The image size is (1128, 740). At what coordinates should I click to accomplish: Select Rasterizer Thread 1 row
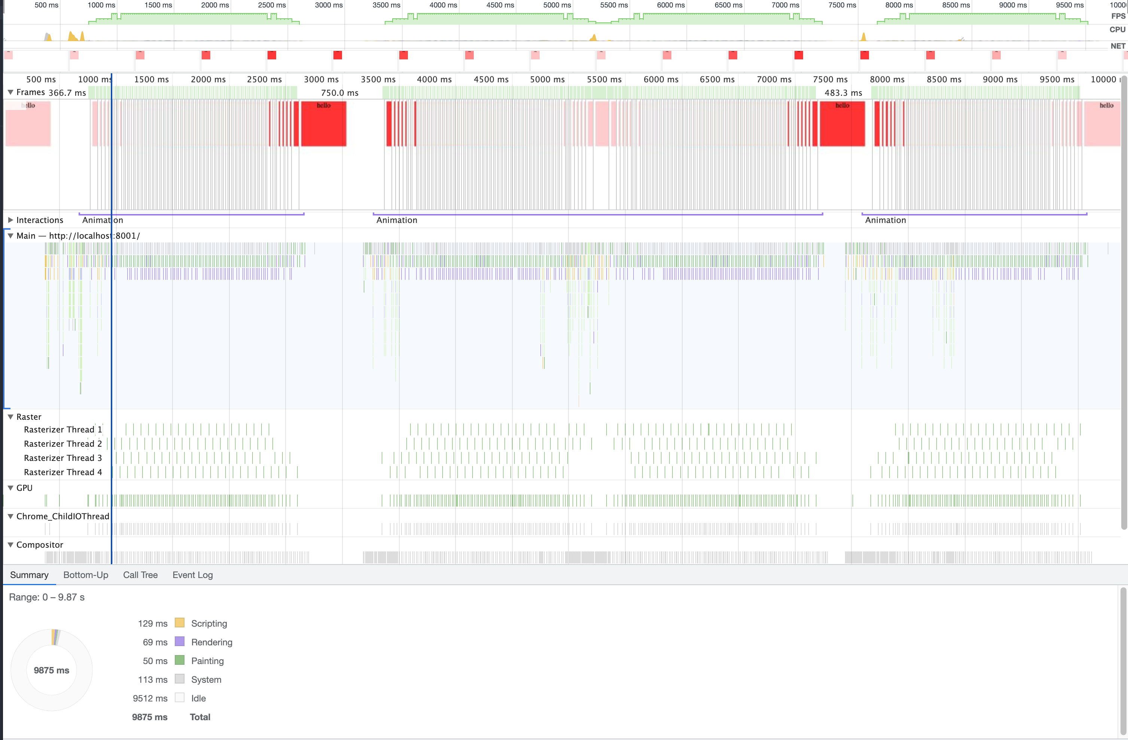click(x=63, y=430)
